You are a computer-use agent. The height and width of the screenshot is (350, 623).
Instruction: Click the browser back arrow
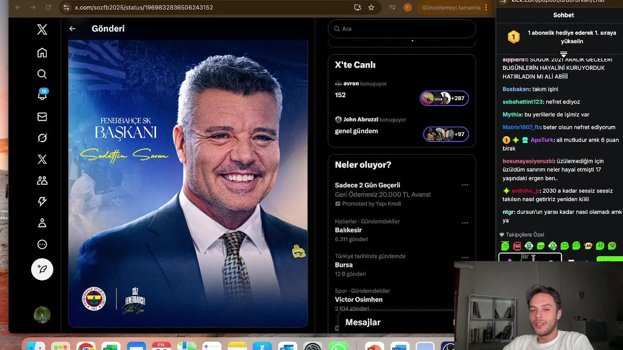click(18, 7)
